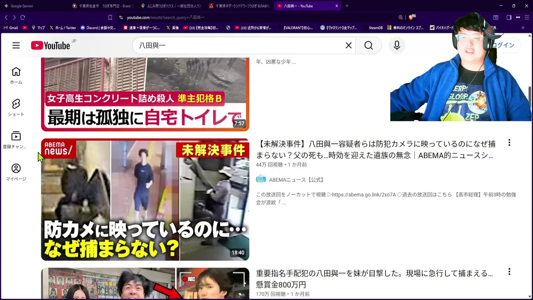The height and width of the screenshot is (300, 533).
Task: Open options menu for ABEMA 未解決事件 video
Action: (x=509, y=143)
